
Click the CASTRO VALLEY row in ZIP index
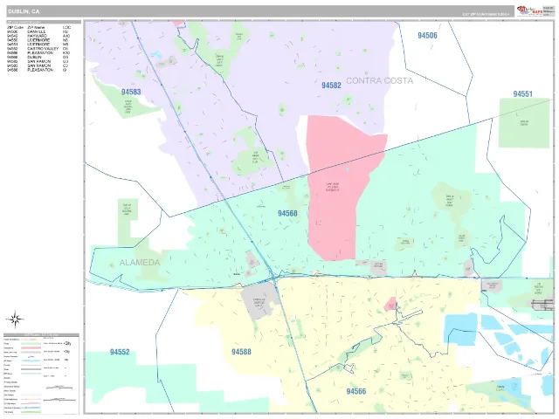tap(38, 49)
